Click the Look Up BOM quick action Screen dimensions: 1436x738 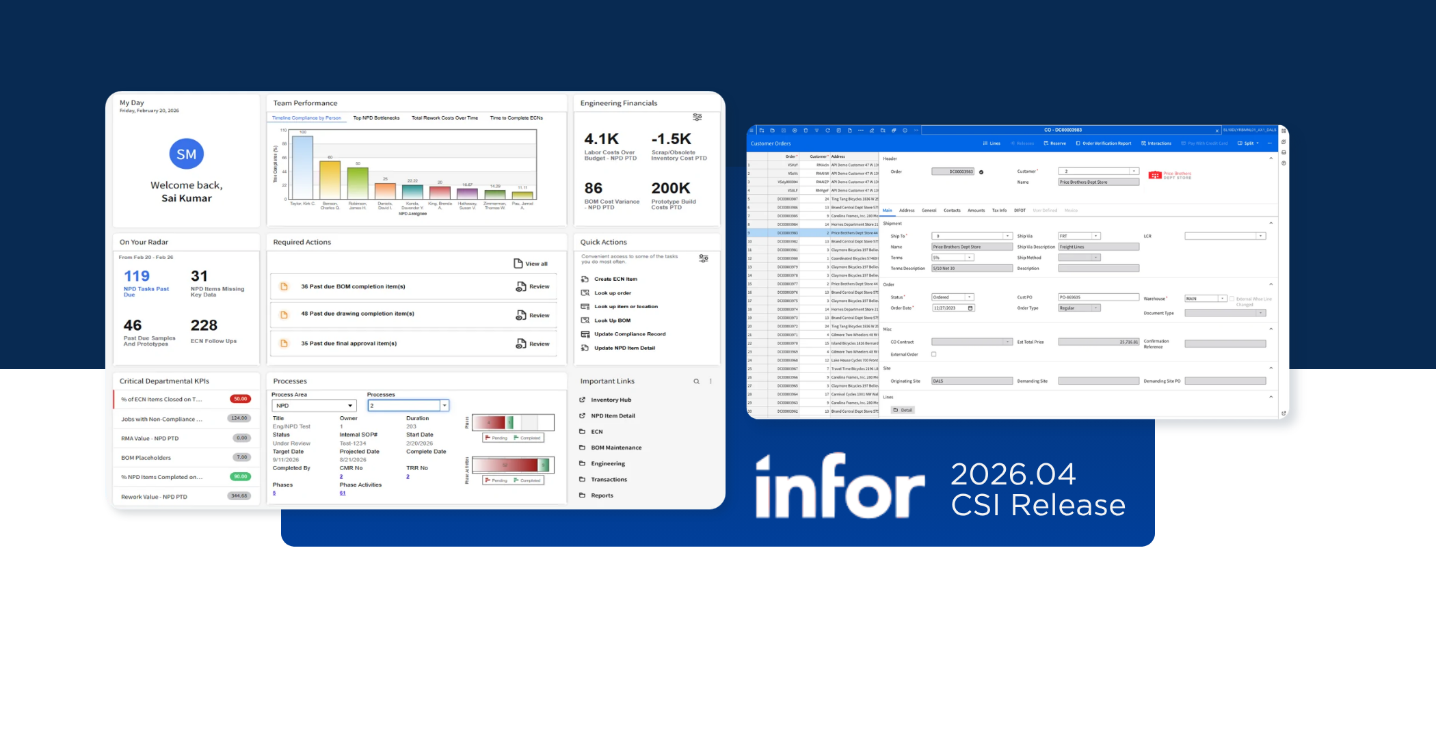[x=612, y=320]
